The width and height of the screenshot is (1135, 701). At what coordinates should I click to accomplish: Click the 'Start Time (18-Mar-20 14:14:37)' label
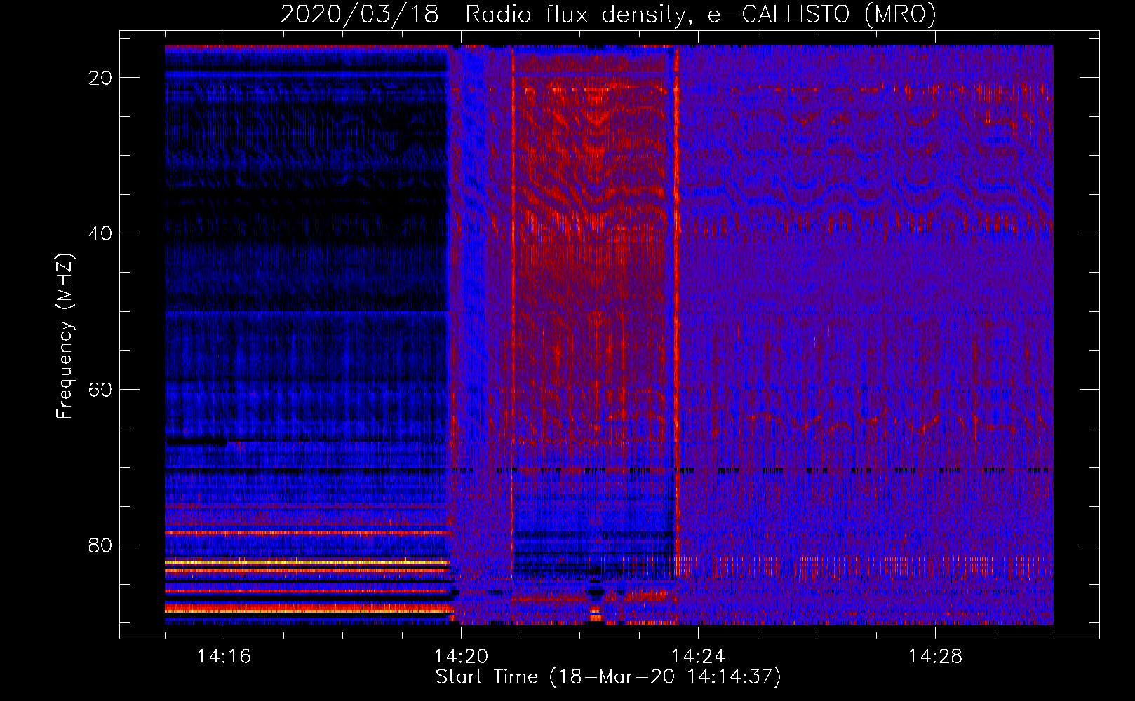pos(608,677)
